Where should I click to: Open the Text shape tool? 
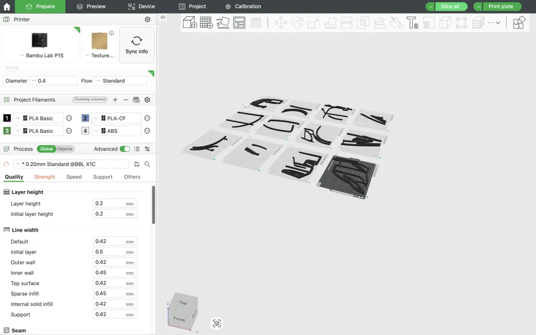click(412, 23)
